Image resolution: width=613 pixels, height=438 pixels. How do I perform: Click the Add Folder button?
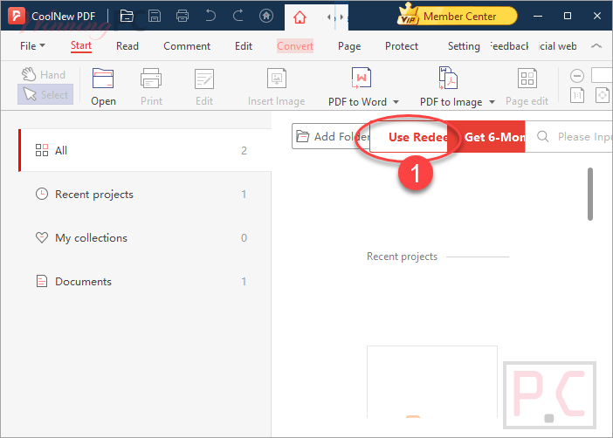(x=331, y=136)
